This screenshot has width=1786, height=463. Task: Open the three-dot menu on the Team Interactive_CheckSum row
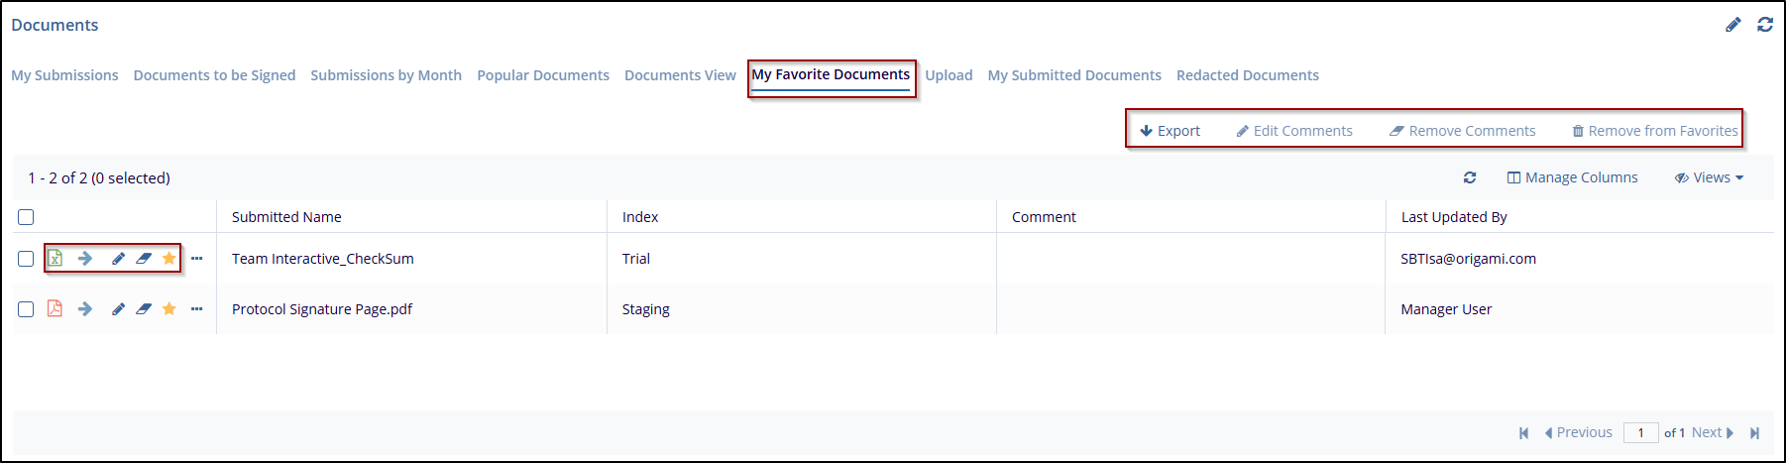[x=196, y=258]
